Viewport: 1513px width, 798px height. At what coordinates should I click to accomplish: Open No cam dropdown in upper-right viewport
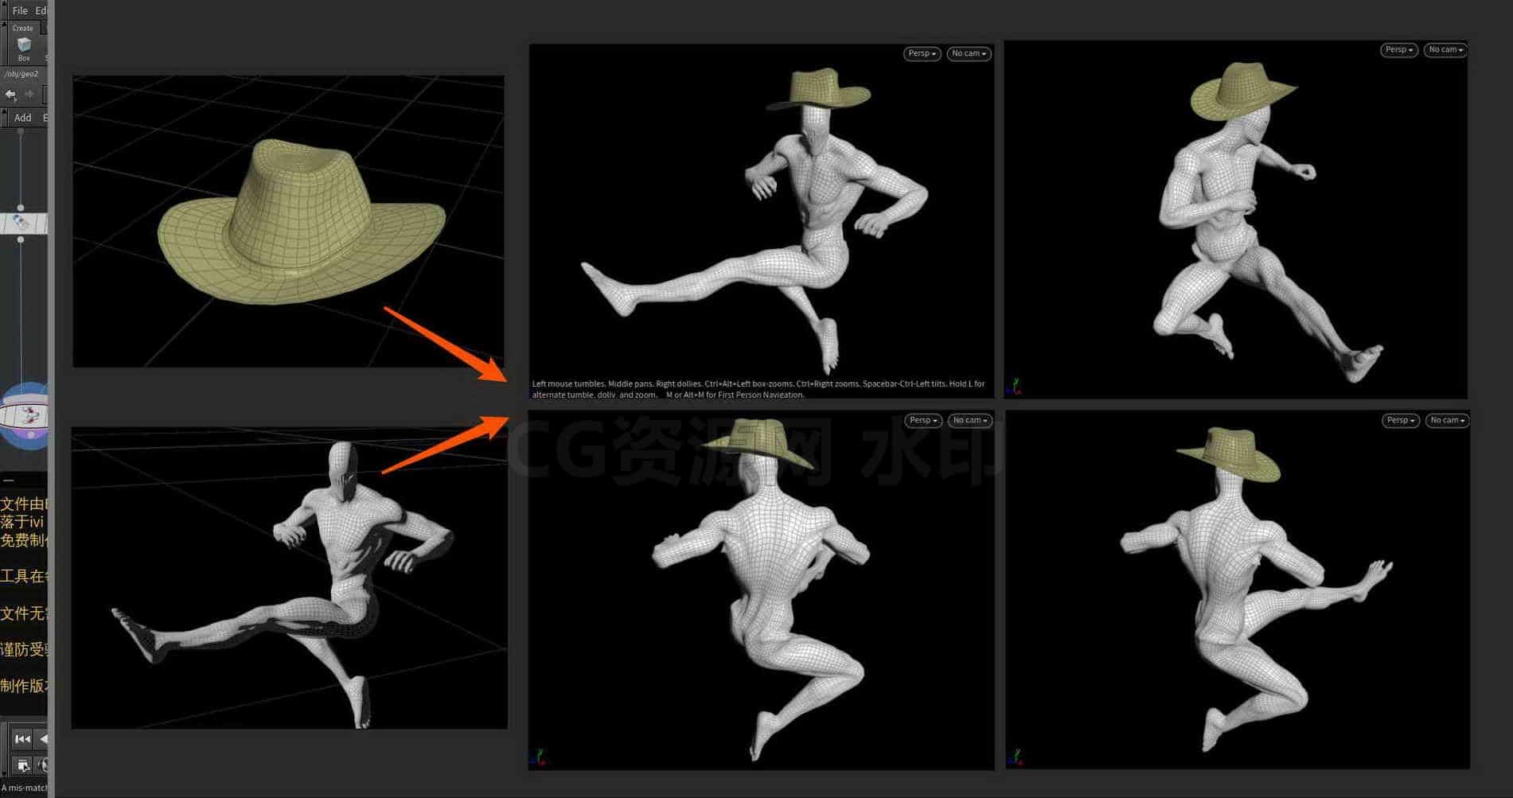1445,49
